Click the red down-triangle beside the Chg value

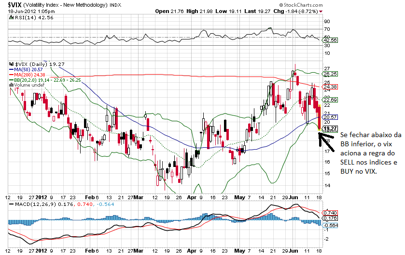(x=321, y=12)
